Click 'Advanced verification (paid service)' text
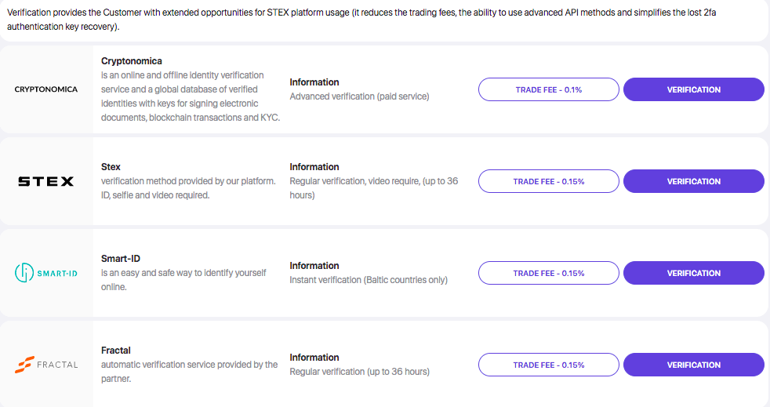The height and width of the screenshot is (407, 770). [359, 96]
